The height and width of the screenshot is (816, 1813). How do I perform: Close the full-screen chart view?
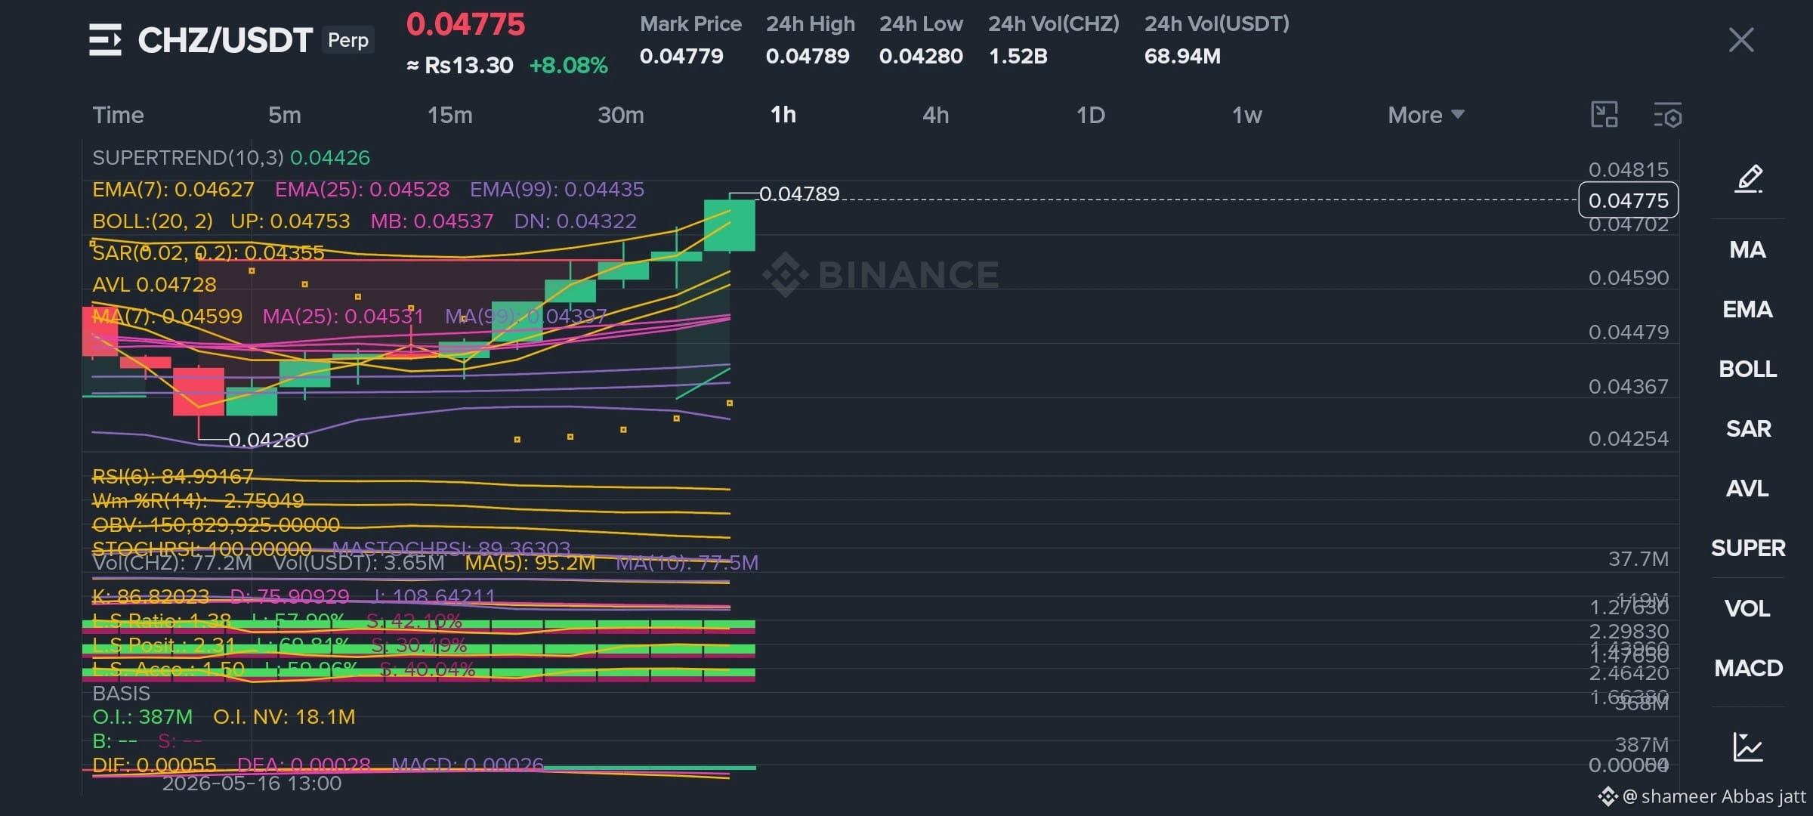(1740, 40)
